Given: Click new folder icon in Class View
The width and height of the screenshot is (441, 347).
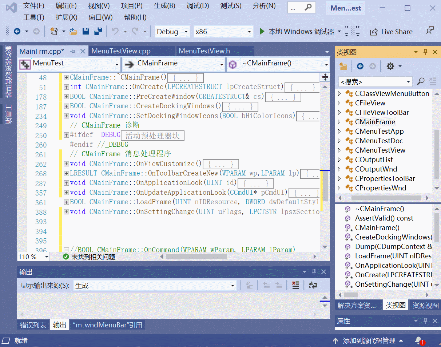Looking at the screenshot, I should tap(343, 66).
